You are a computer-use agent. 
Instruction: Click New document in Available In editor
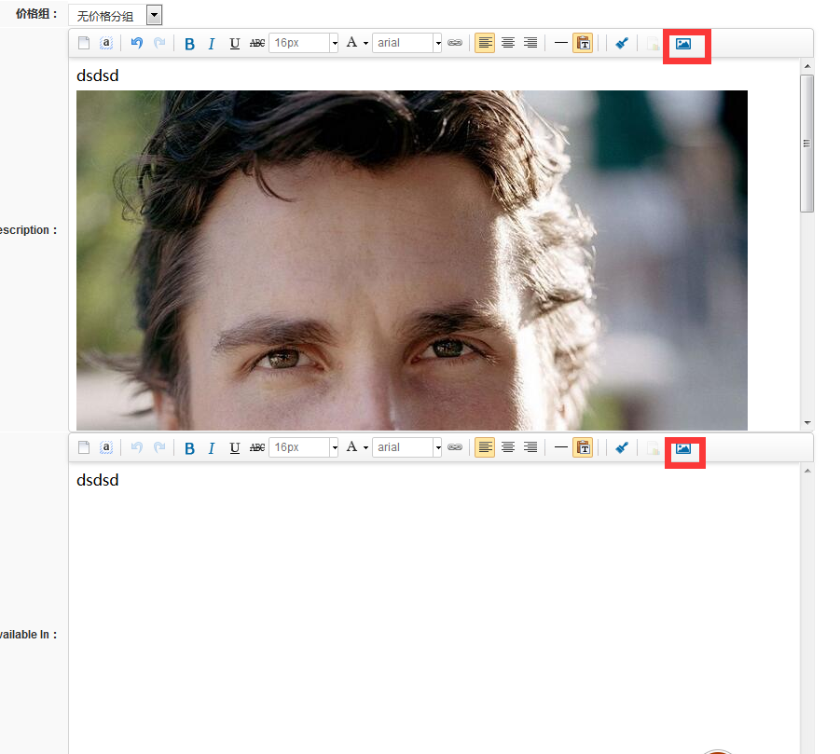point(84,447)
